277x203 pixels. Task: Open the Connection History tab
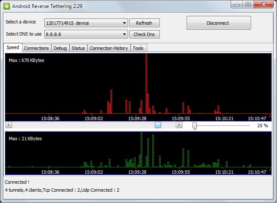(x=109, y=48)
